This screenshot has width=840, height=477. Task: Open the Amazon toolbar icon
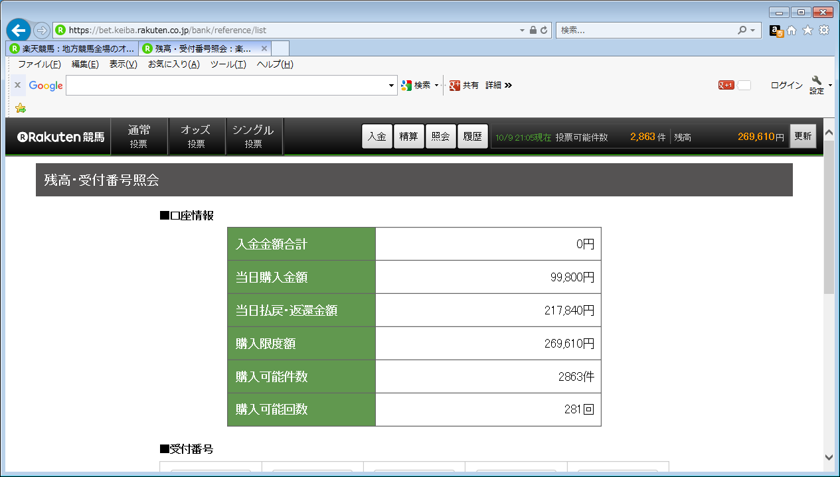coord(776,31)
